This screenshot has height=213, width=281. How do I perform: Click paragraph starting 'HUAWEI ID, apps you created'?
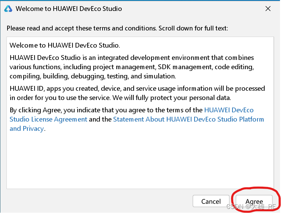coord(137,93)
